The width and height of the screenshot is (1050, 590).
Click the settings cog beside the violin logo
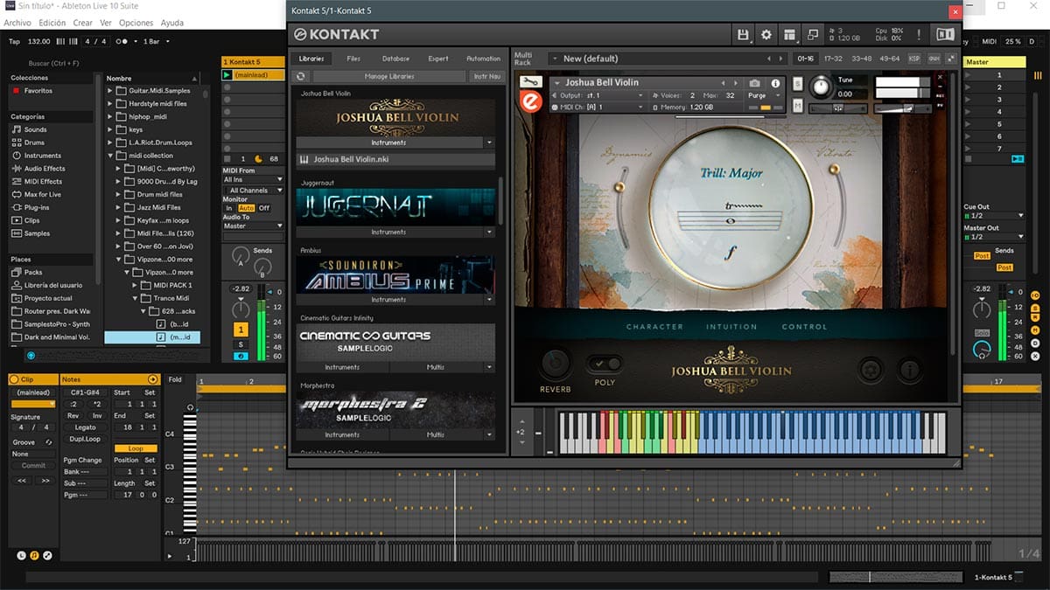coord(871,370)
